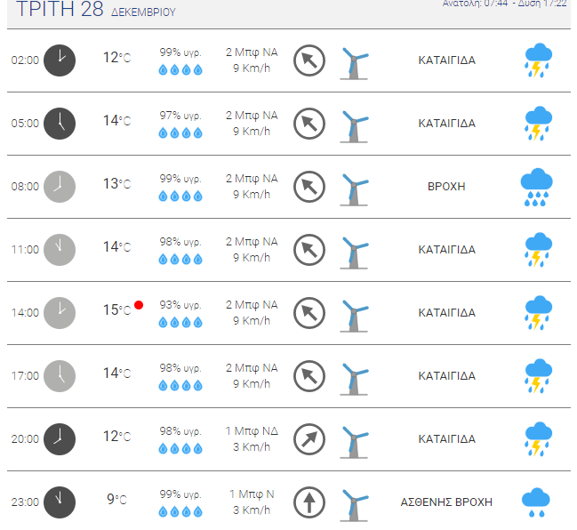
Task: Click the wind turbine icon at 11:00
Action: 354,253
